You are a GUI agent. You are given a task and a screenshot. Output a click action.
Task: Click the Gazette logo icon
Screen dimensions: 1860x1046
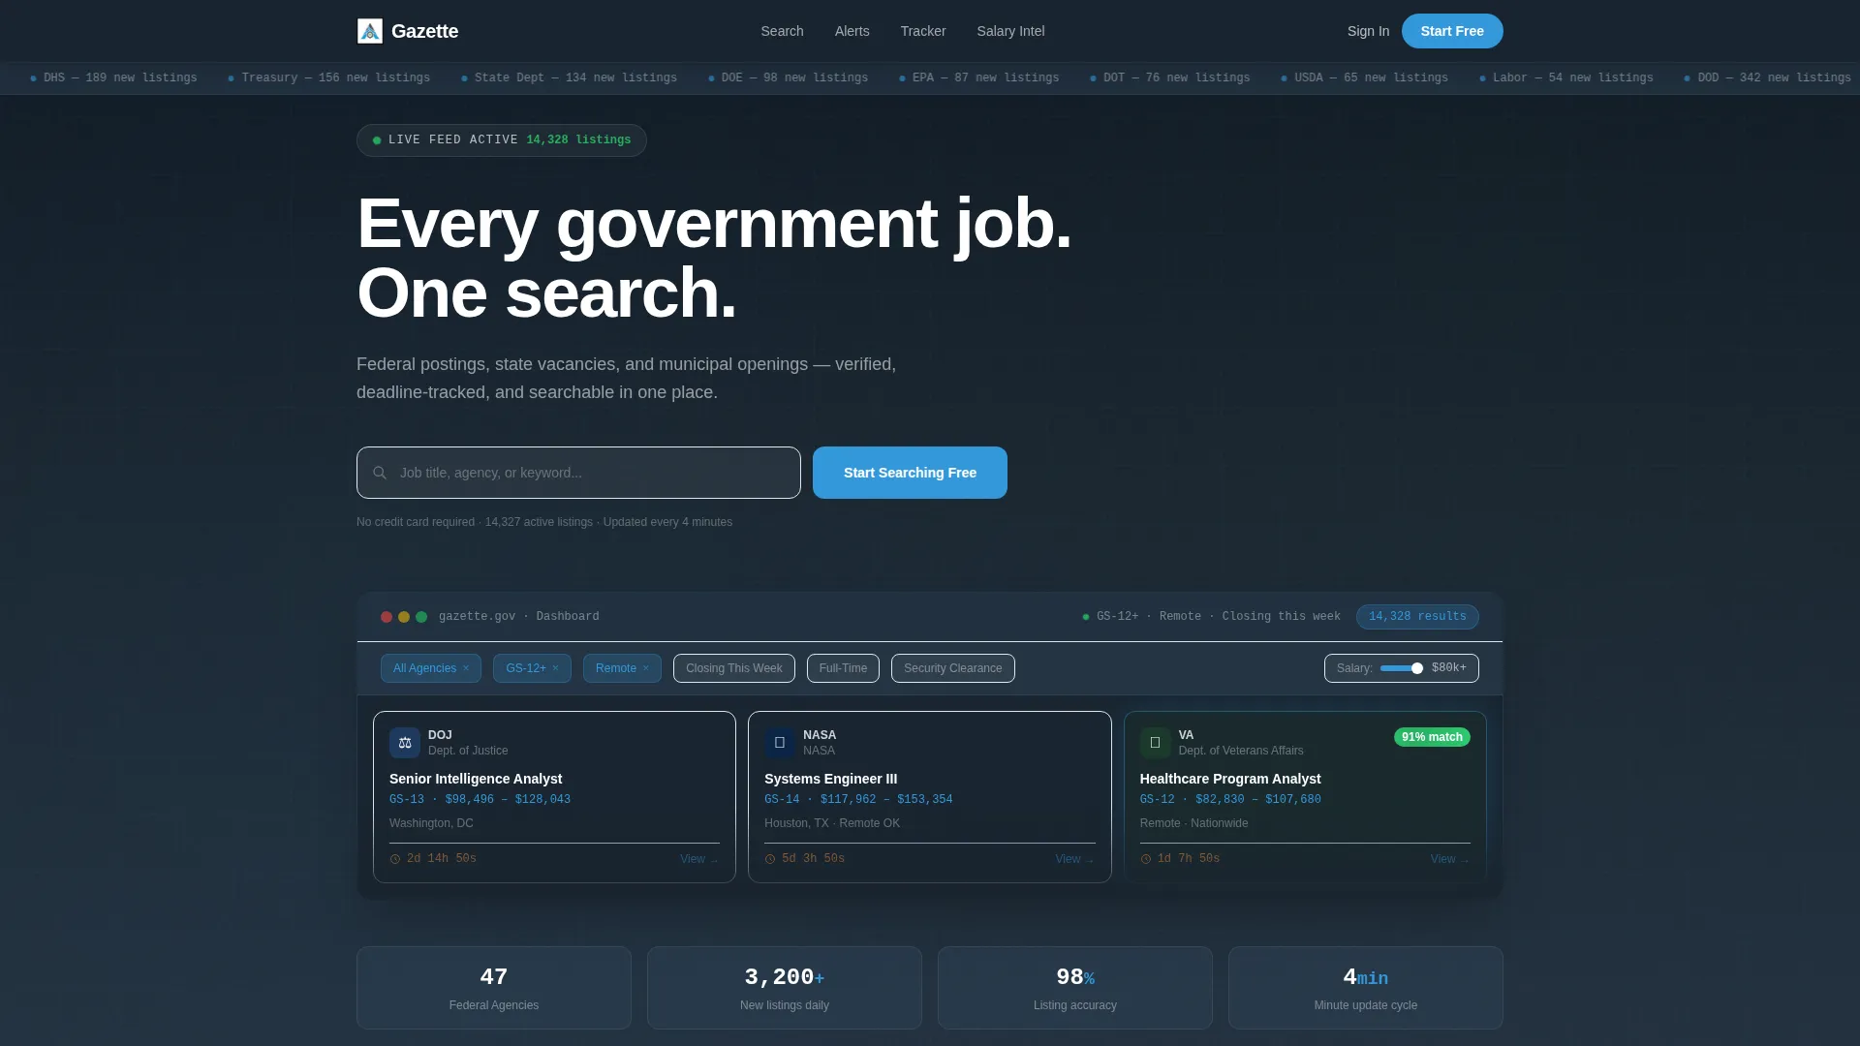click(370, 31)
